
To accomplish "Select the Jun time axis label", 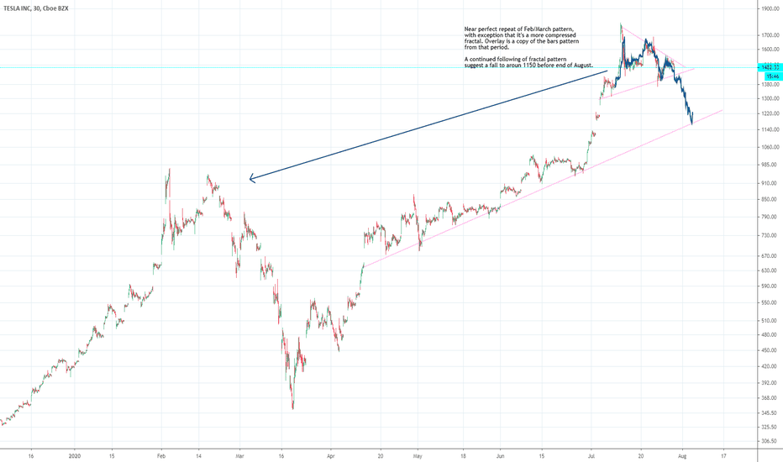I will pyautogui.click(x=501, y=456).
